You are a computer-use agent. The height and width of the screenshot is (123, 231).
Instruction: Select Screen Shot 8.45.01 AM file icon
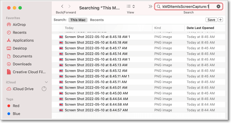[61, 88]
